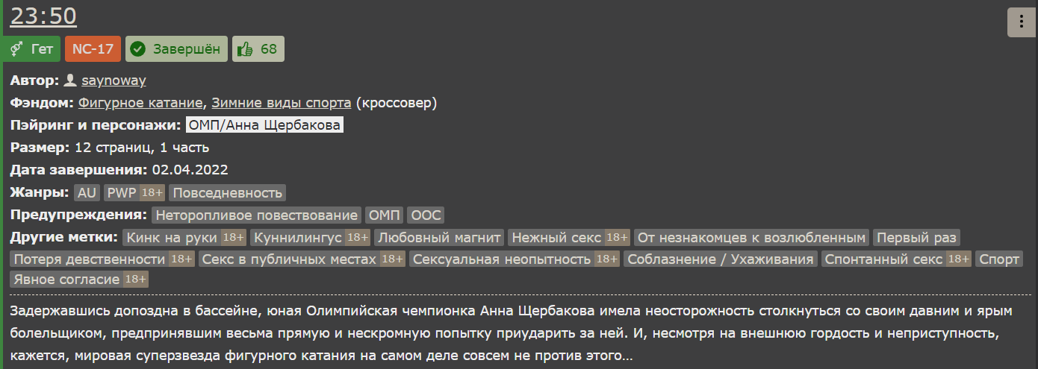Viewport: 1038px width, 369px height.
Task: Click the Повседневность genre tag
Action: coord(227,193)
